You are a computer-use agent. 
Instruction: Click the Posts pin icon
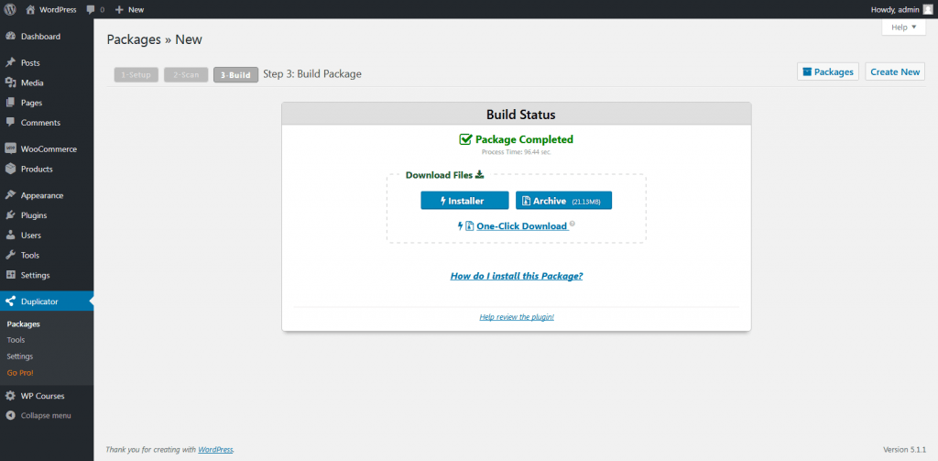point(10,63)
